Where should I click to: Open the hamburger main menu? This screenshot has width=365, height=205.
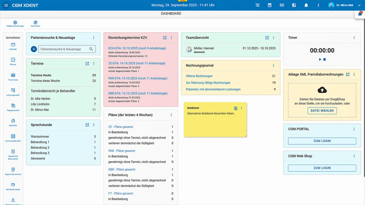(x=6, y=5)
